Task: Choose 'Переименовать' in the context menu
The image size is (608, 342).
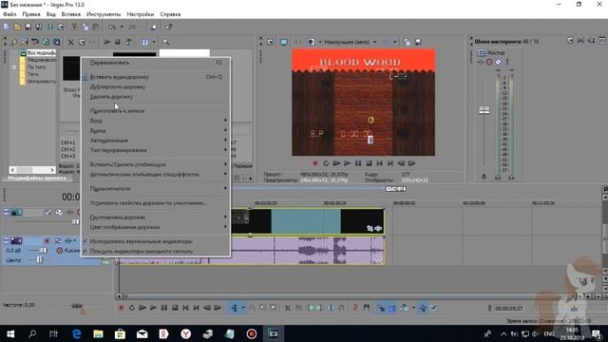Action: pos(157,63)
